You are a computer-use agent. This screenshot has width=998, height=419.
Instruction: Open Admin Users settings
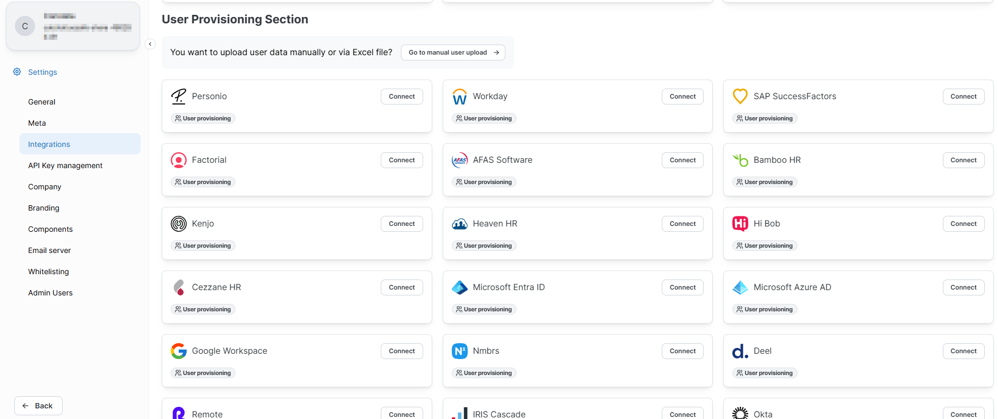[x=50, y=293]
